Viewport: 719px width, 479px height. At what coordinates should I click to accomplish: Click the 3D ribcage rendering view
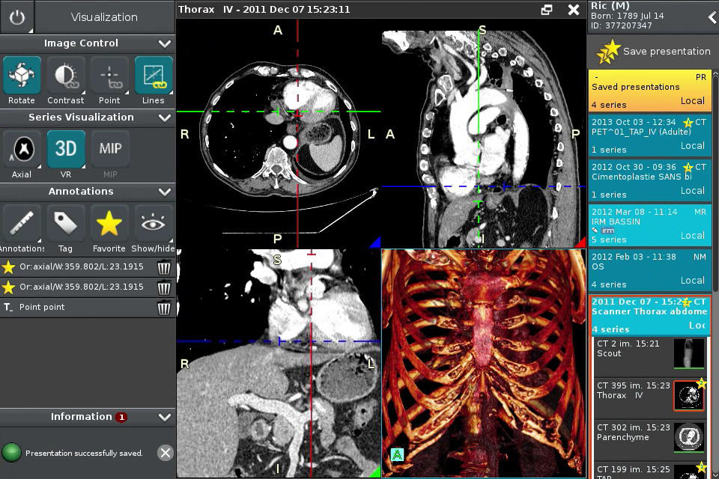483,363
